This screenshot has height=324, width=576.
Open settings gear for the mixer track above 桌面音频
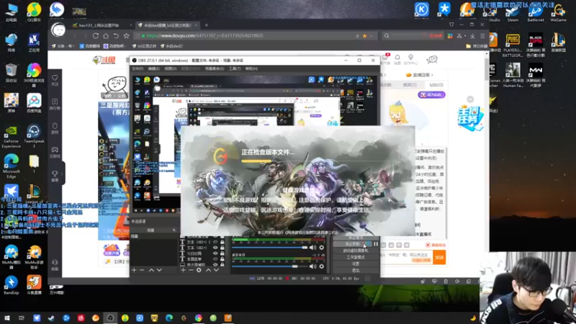(x=322, y=248)
